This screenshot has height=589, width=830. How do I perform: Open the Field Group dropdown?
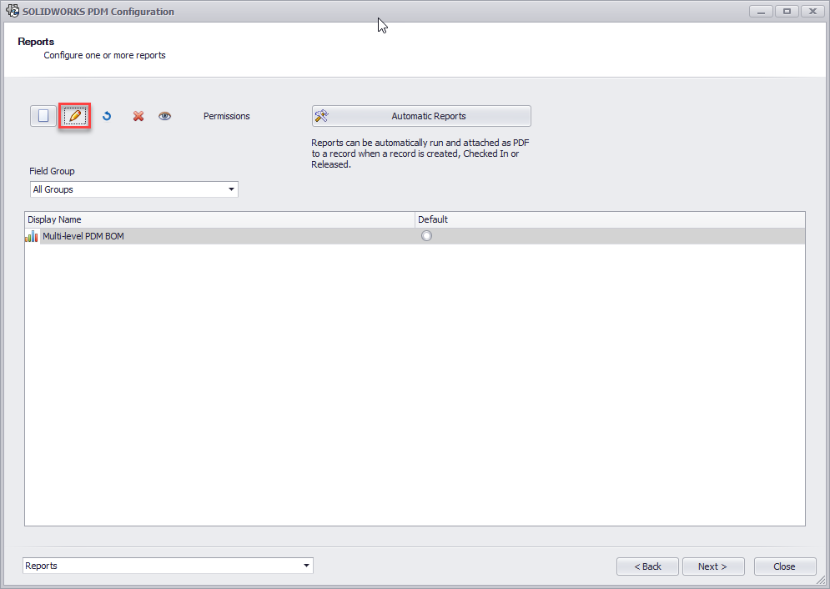point(133,189)
